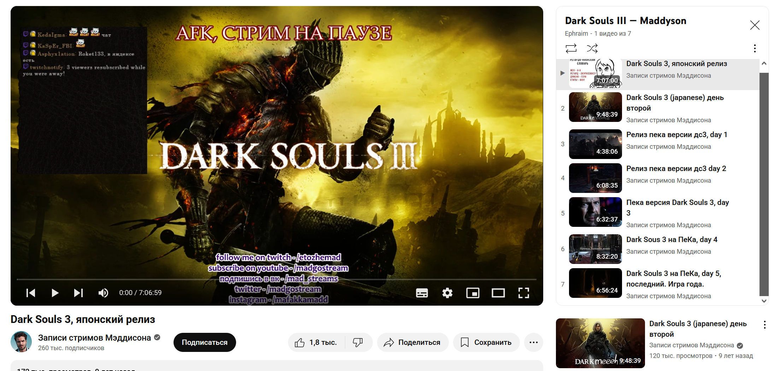Screen dimensions: 780x371
Task: Play 'Релиз пека версии дс3, day 1'
Action: tap(677, 135)
